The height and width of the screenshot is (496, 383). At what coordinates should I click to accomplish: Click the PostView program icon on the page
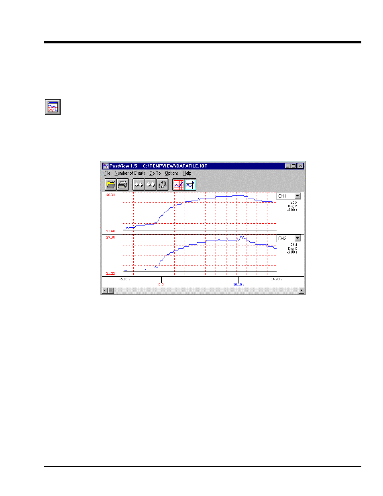[x=53, y=107]
